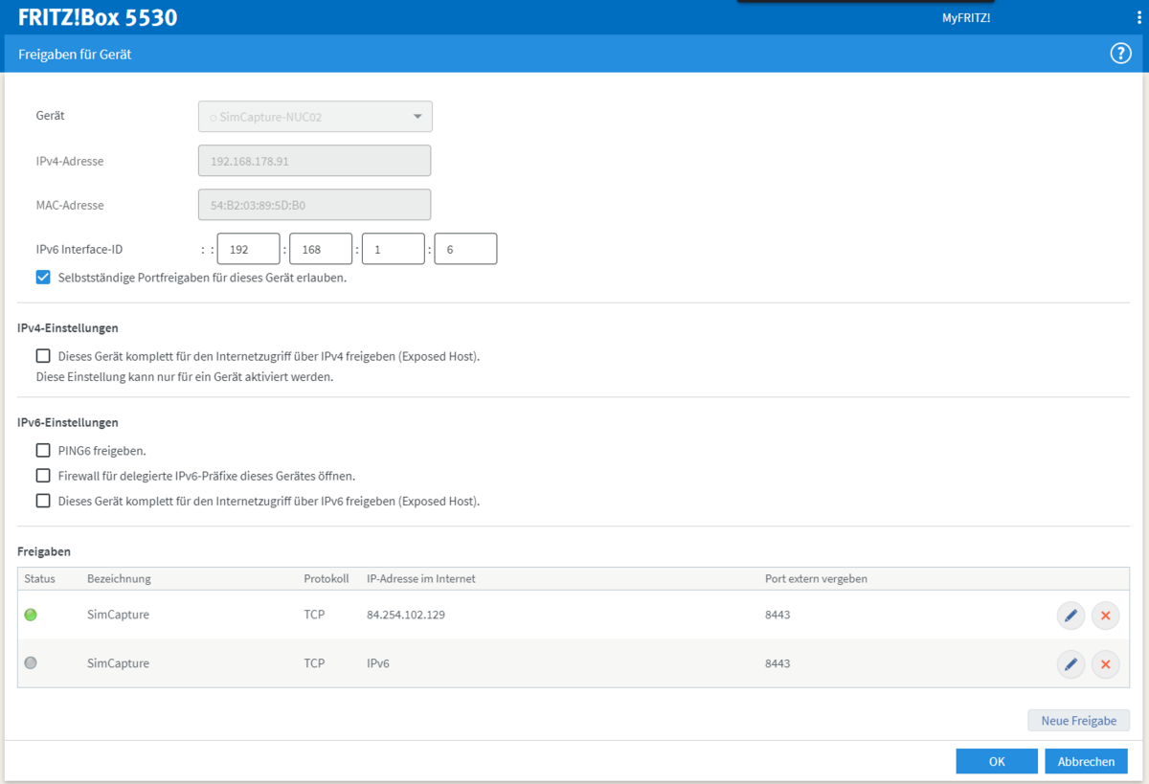This screenshot has height=784, width=1149.
Task: Delete the SimCapture IPv4 port sharing
Action: coord(1105,616)
